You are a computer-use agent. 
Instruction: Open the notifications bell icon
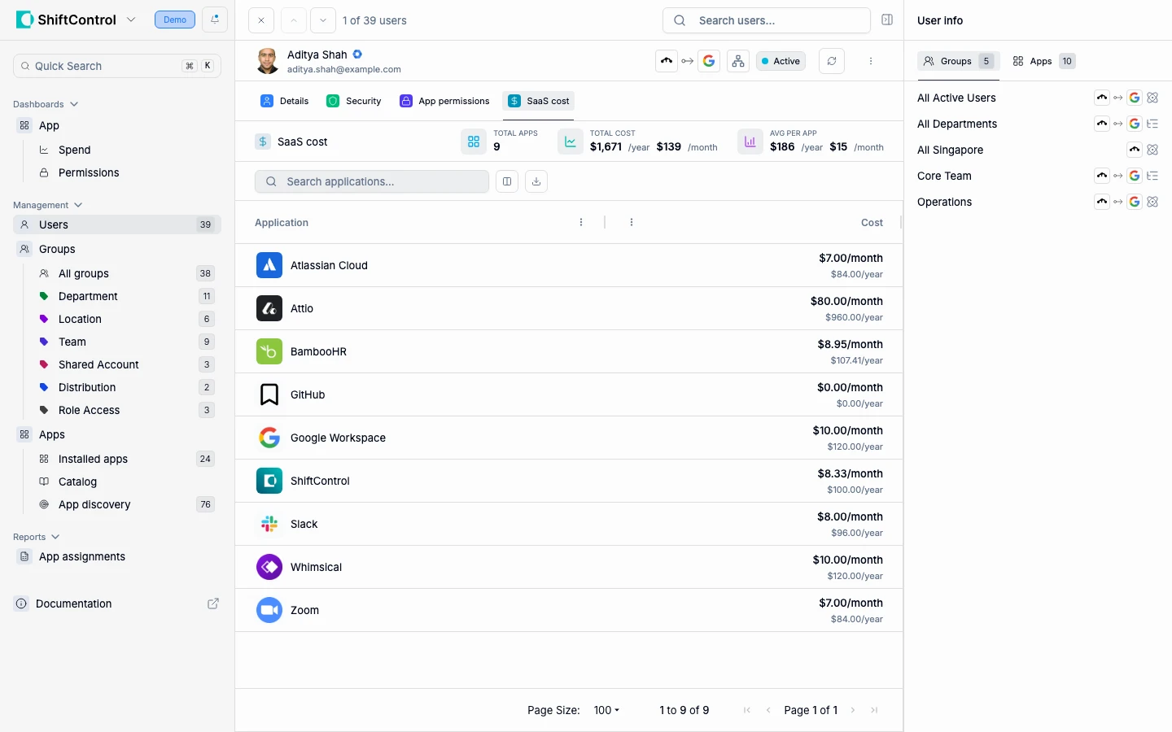(215, 20)
